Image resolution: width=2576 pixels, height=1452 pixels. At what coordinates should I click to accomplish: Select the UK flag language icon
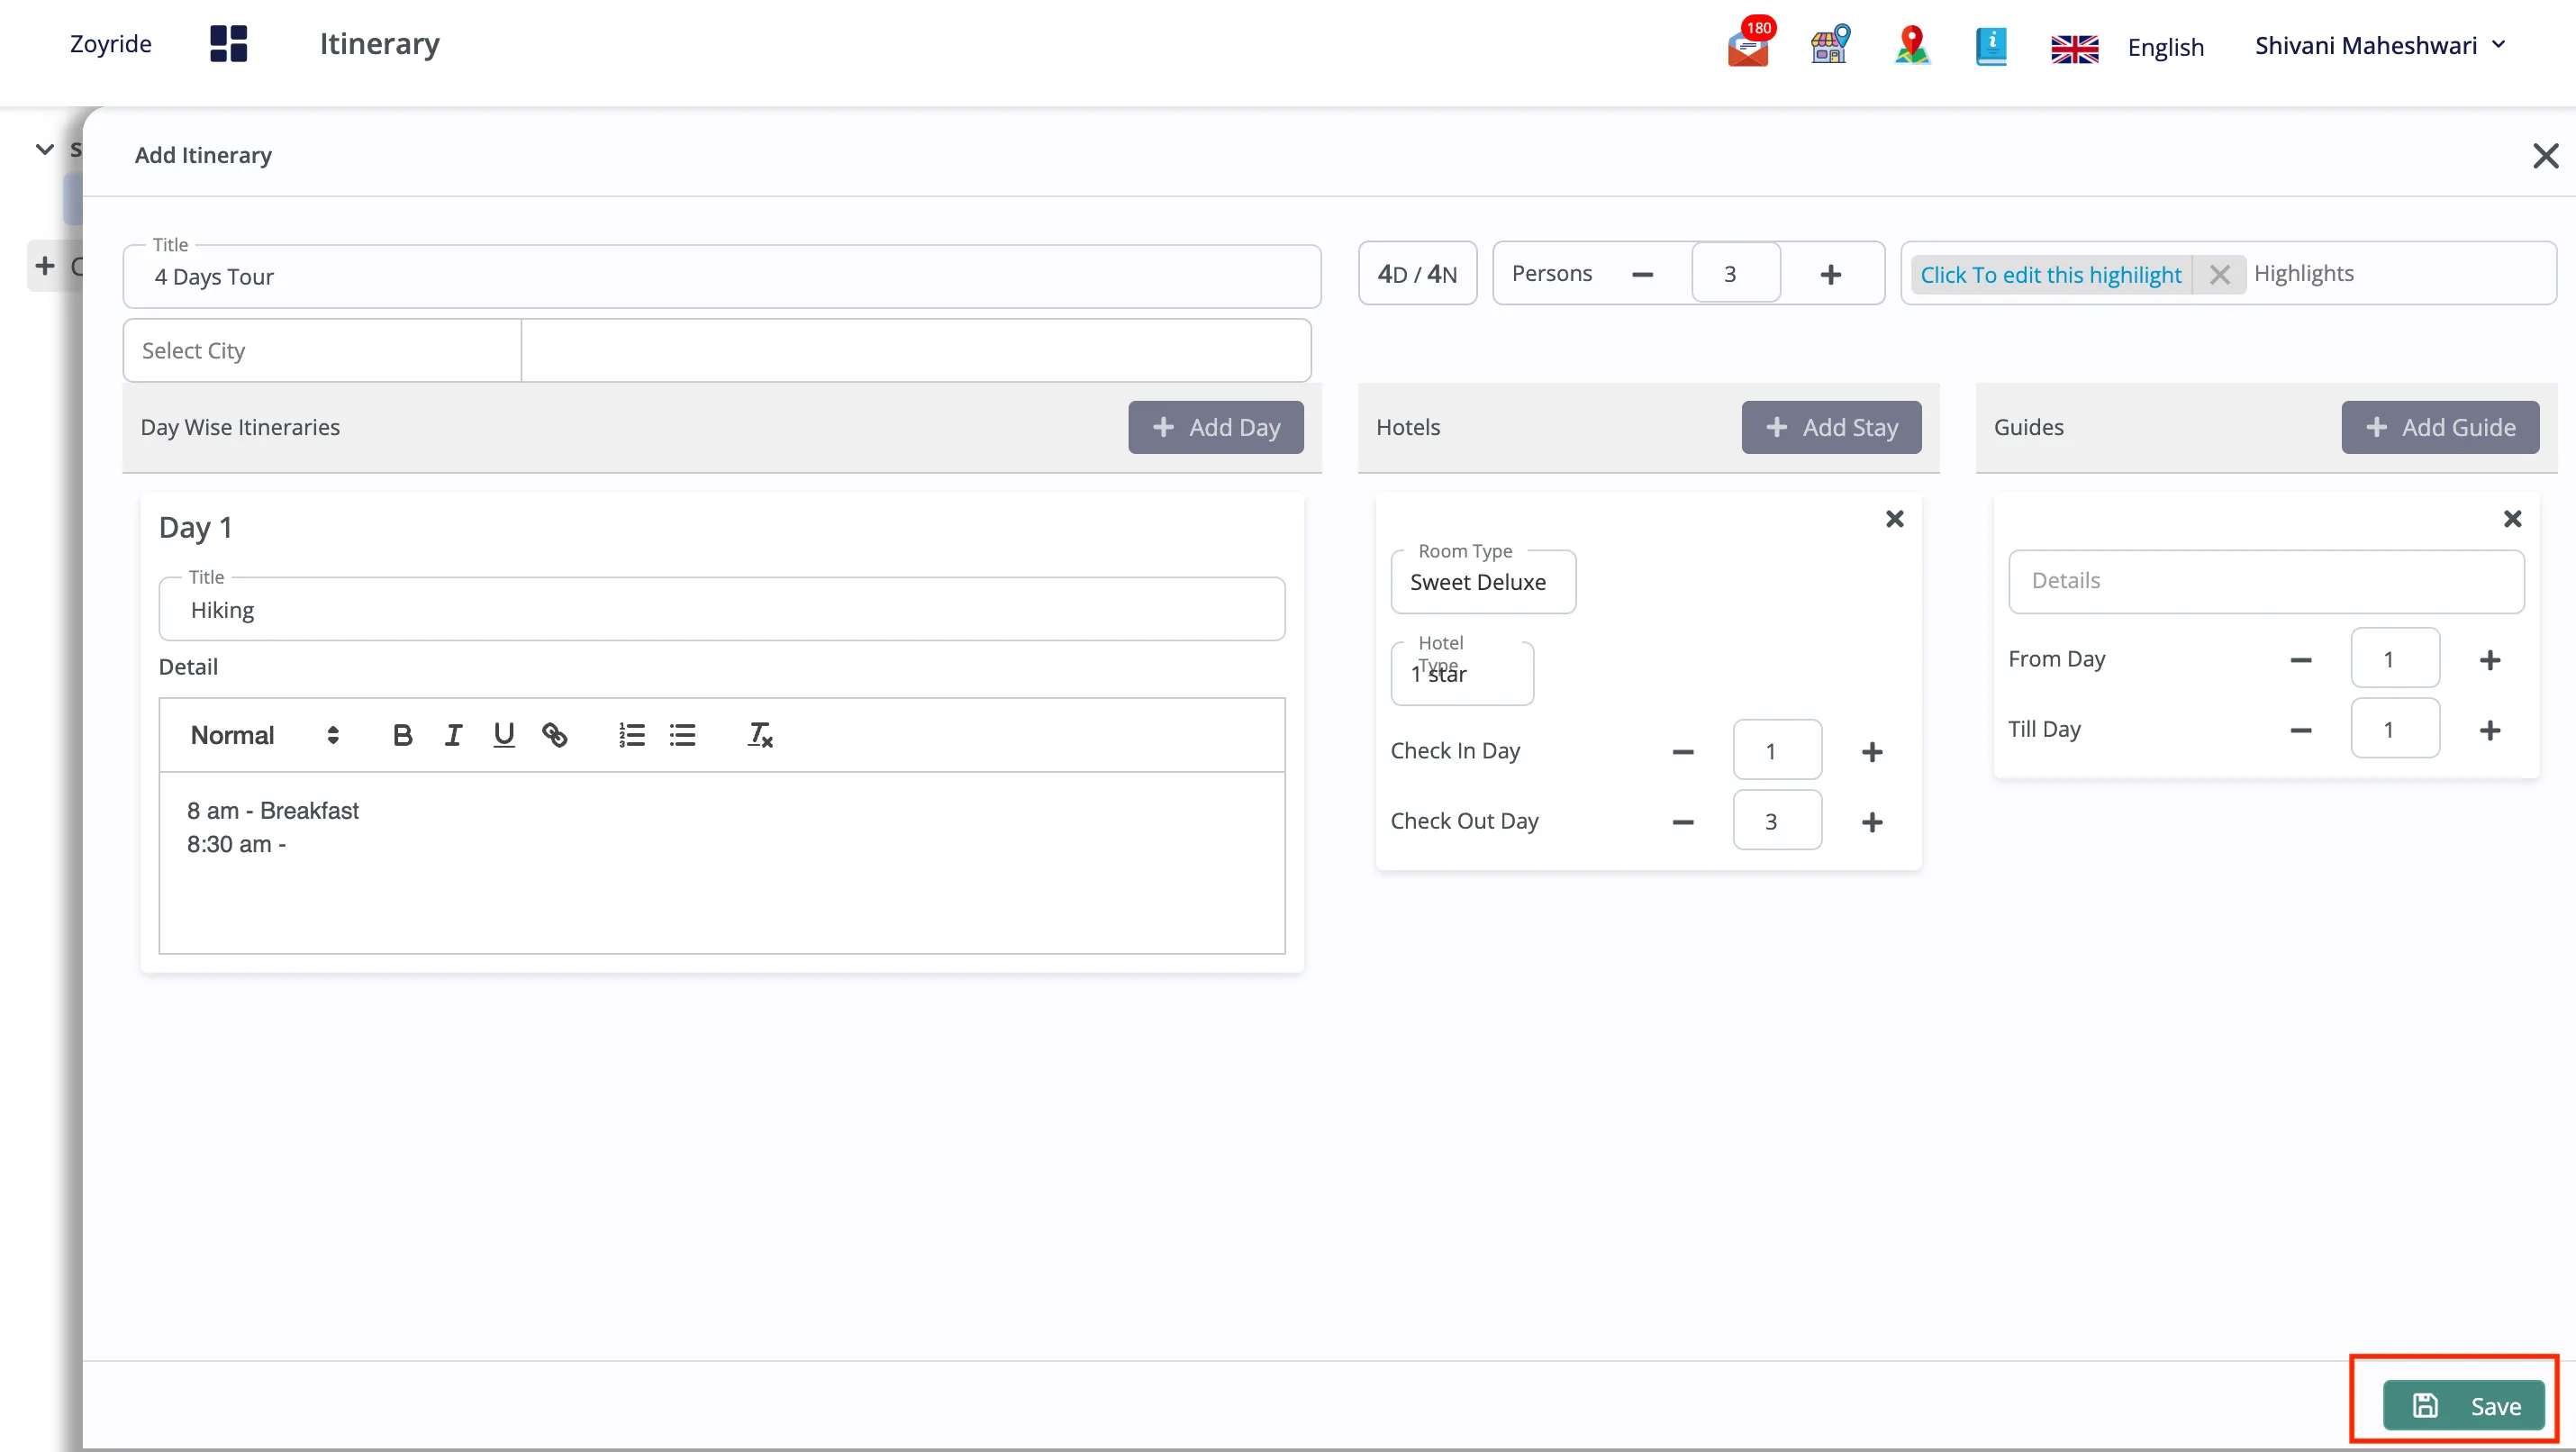(x=2074, y=48)
